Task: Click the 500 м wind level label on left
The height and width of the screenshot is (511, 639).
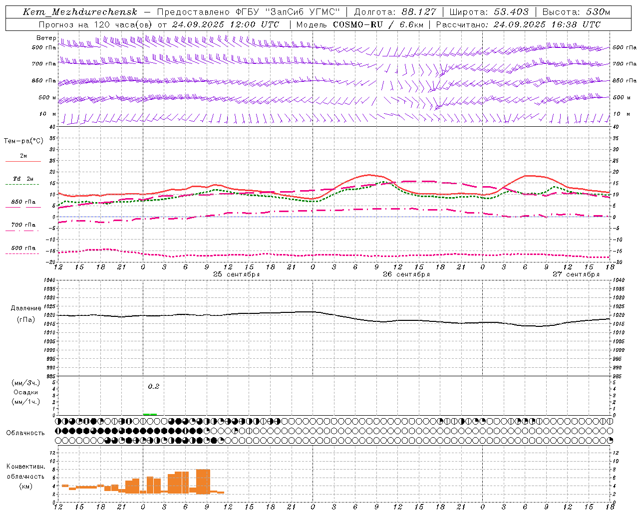Action: click(x=47, y=98)
